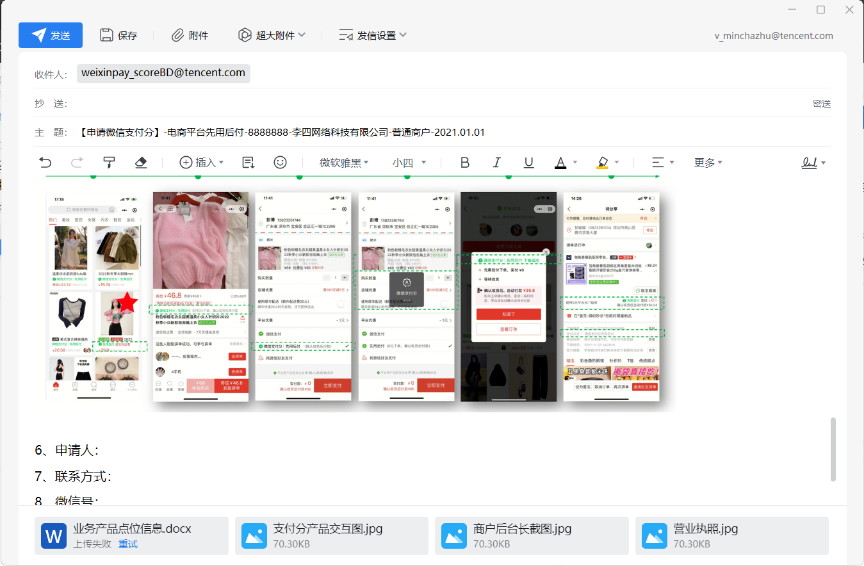This screenshot has height=566, width=864.
Task: Open attachment 支付分产品交互图.jpg
Action: (332, 536)
